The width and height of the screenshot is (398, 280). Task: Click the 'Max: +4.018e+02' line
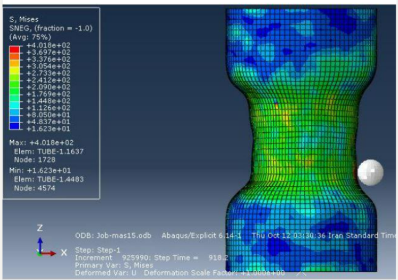coord(42,142)
